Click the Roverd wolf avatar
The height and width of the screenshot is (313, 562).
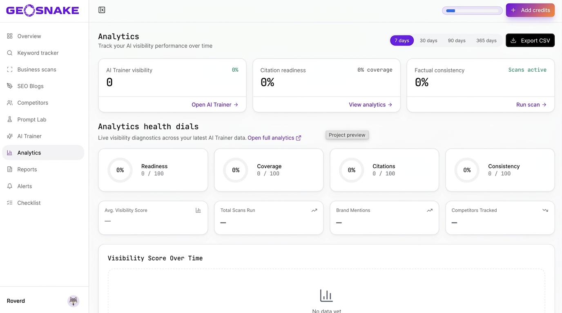point(74,301)
